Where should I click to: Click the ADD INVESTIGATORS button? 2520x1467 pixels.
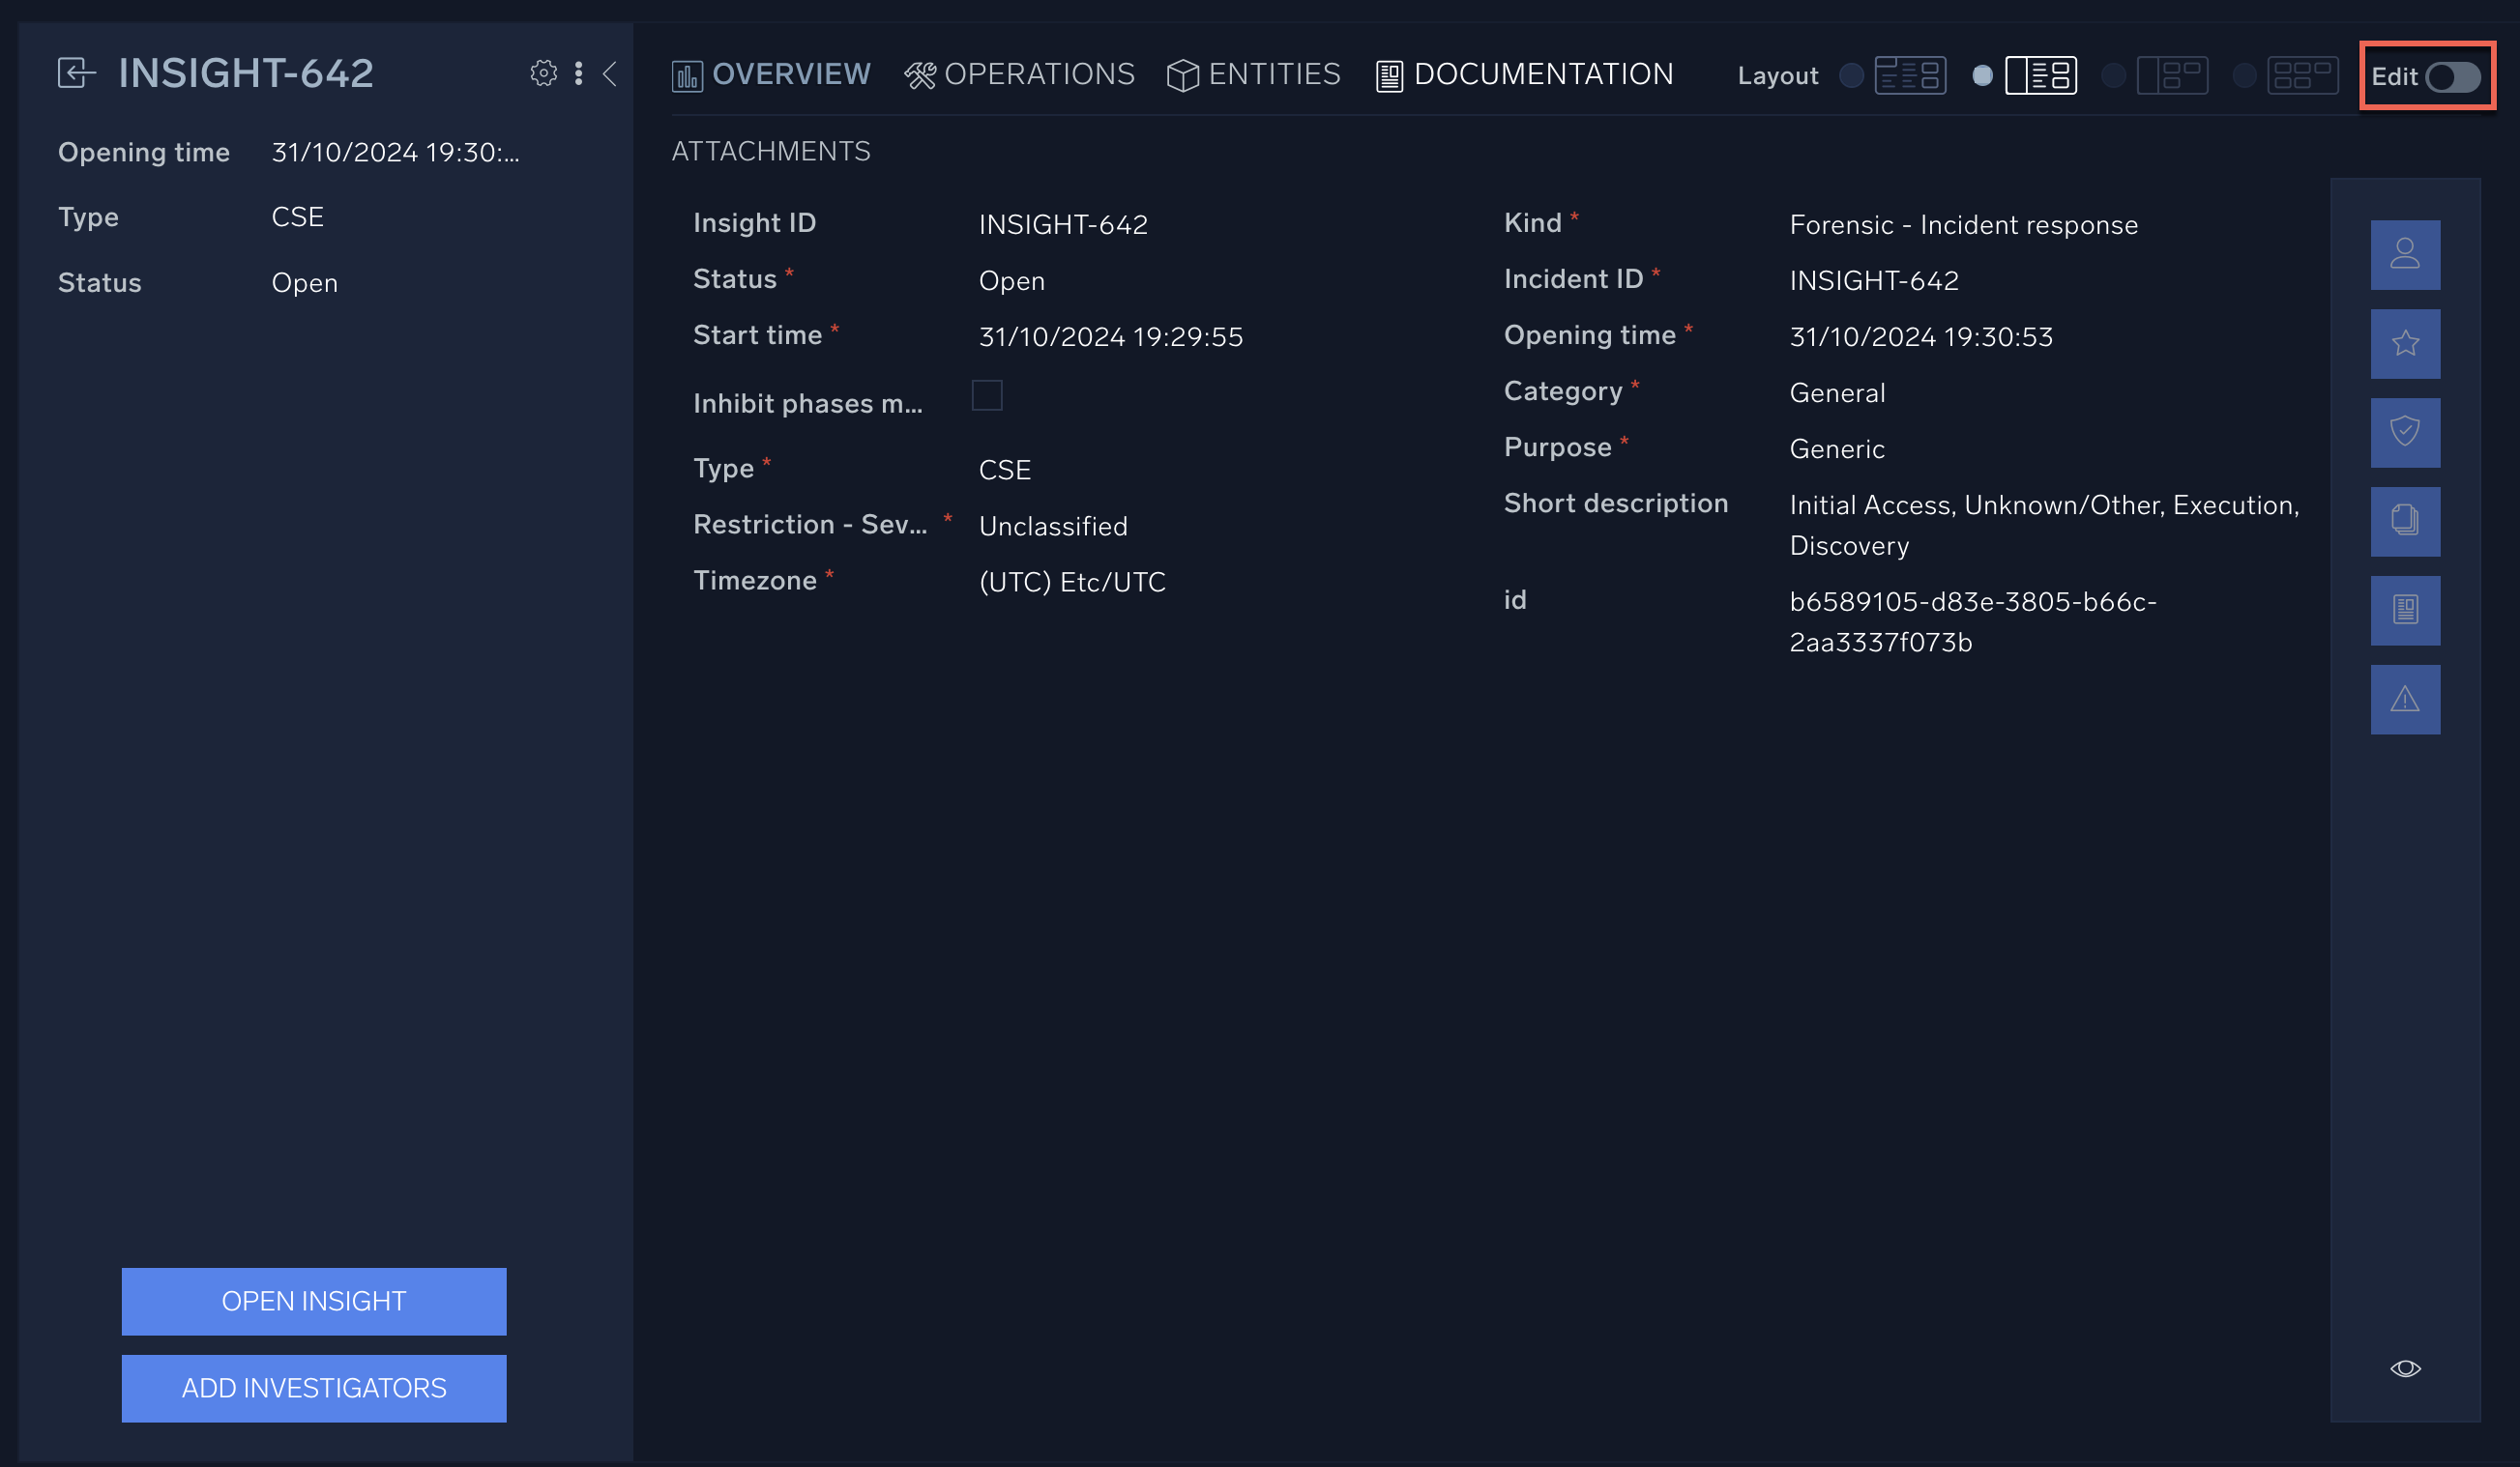point(313,1387)
